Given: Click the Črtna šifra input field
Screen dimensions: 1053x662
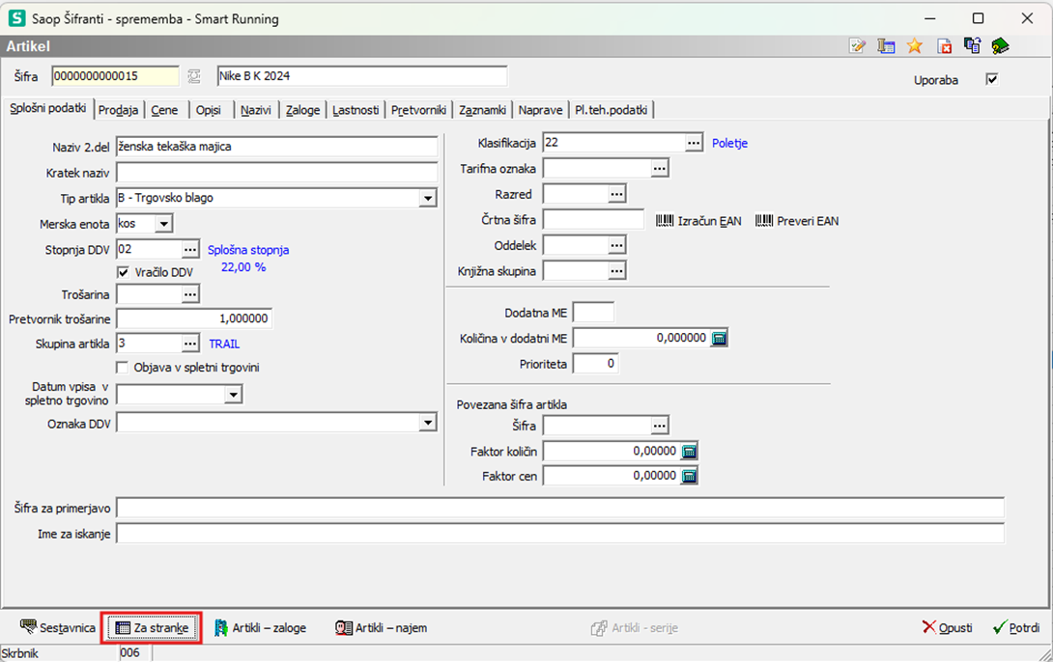Looking at the screenshot, I should click(594, 220).
